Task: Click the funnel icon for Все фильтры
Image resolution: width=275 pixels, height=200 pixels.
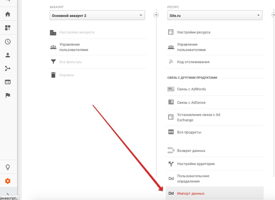Action: pyautogui.click(x=53, y=62)
